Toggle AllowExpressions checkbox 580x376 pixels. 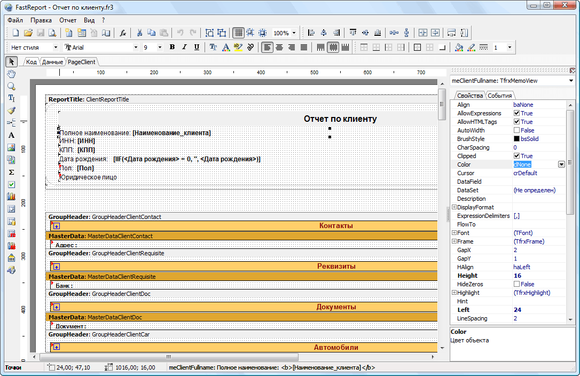click(517, 113)
